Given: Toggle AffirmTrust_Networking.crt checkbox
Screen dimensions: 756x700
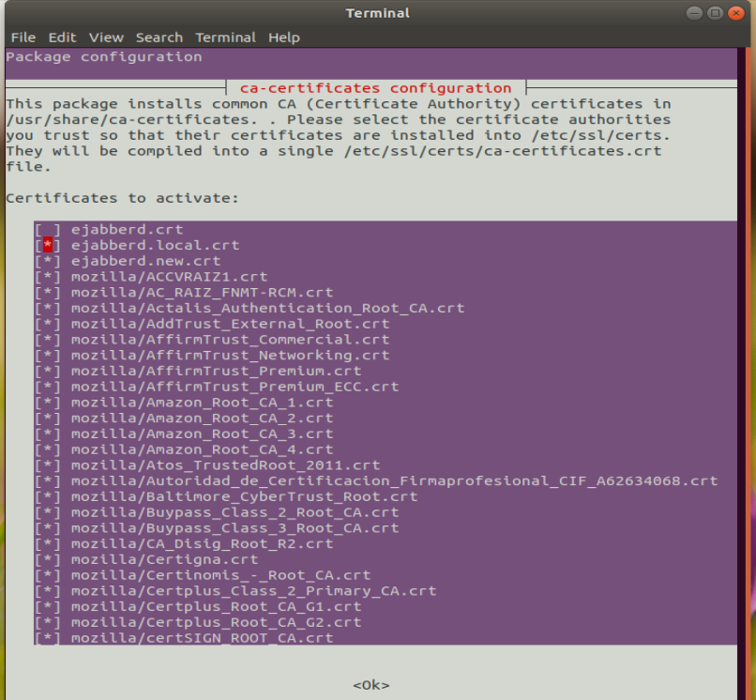Looking at the screenshot, I should pos(48,355).
